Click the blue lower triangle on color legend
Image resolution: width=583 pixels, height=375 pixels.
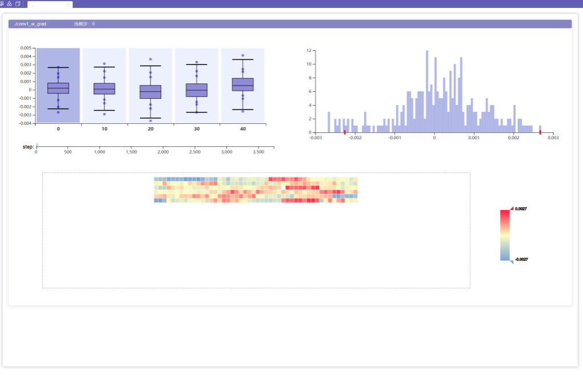512,261
